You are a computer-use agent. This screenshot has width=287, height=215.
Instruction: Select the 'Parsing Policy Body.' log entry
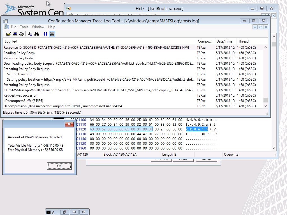pos(133,58)
